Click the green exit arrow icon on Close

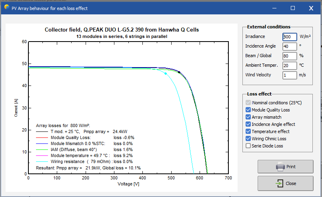279,183
